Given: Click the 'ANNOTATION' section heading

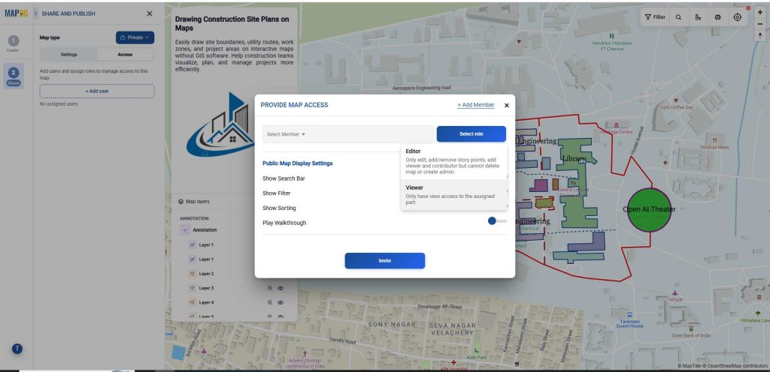Looking at the screenshot, I should [195, 219].
